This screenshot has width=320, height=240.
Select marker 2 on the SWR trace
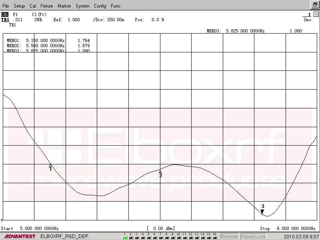[x=160, y=172]
